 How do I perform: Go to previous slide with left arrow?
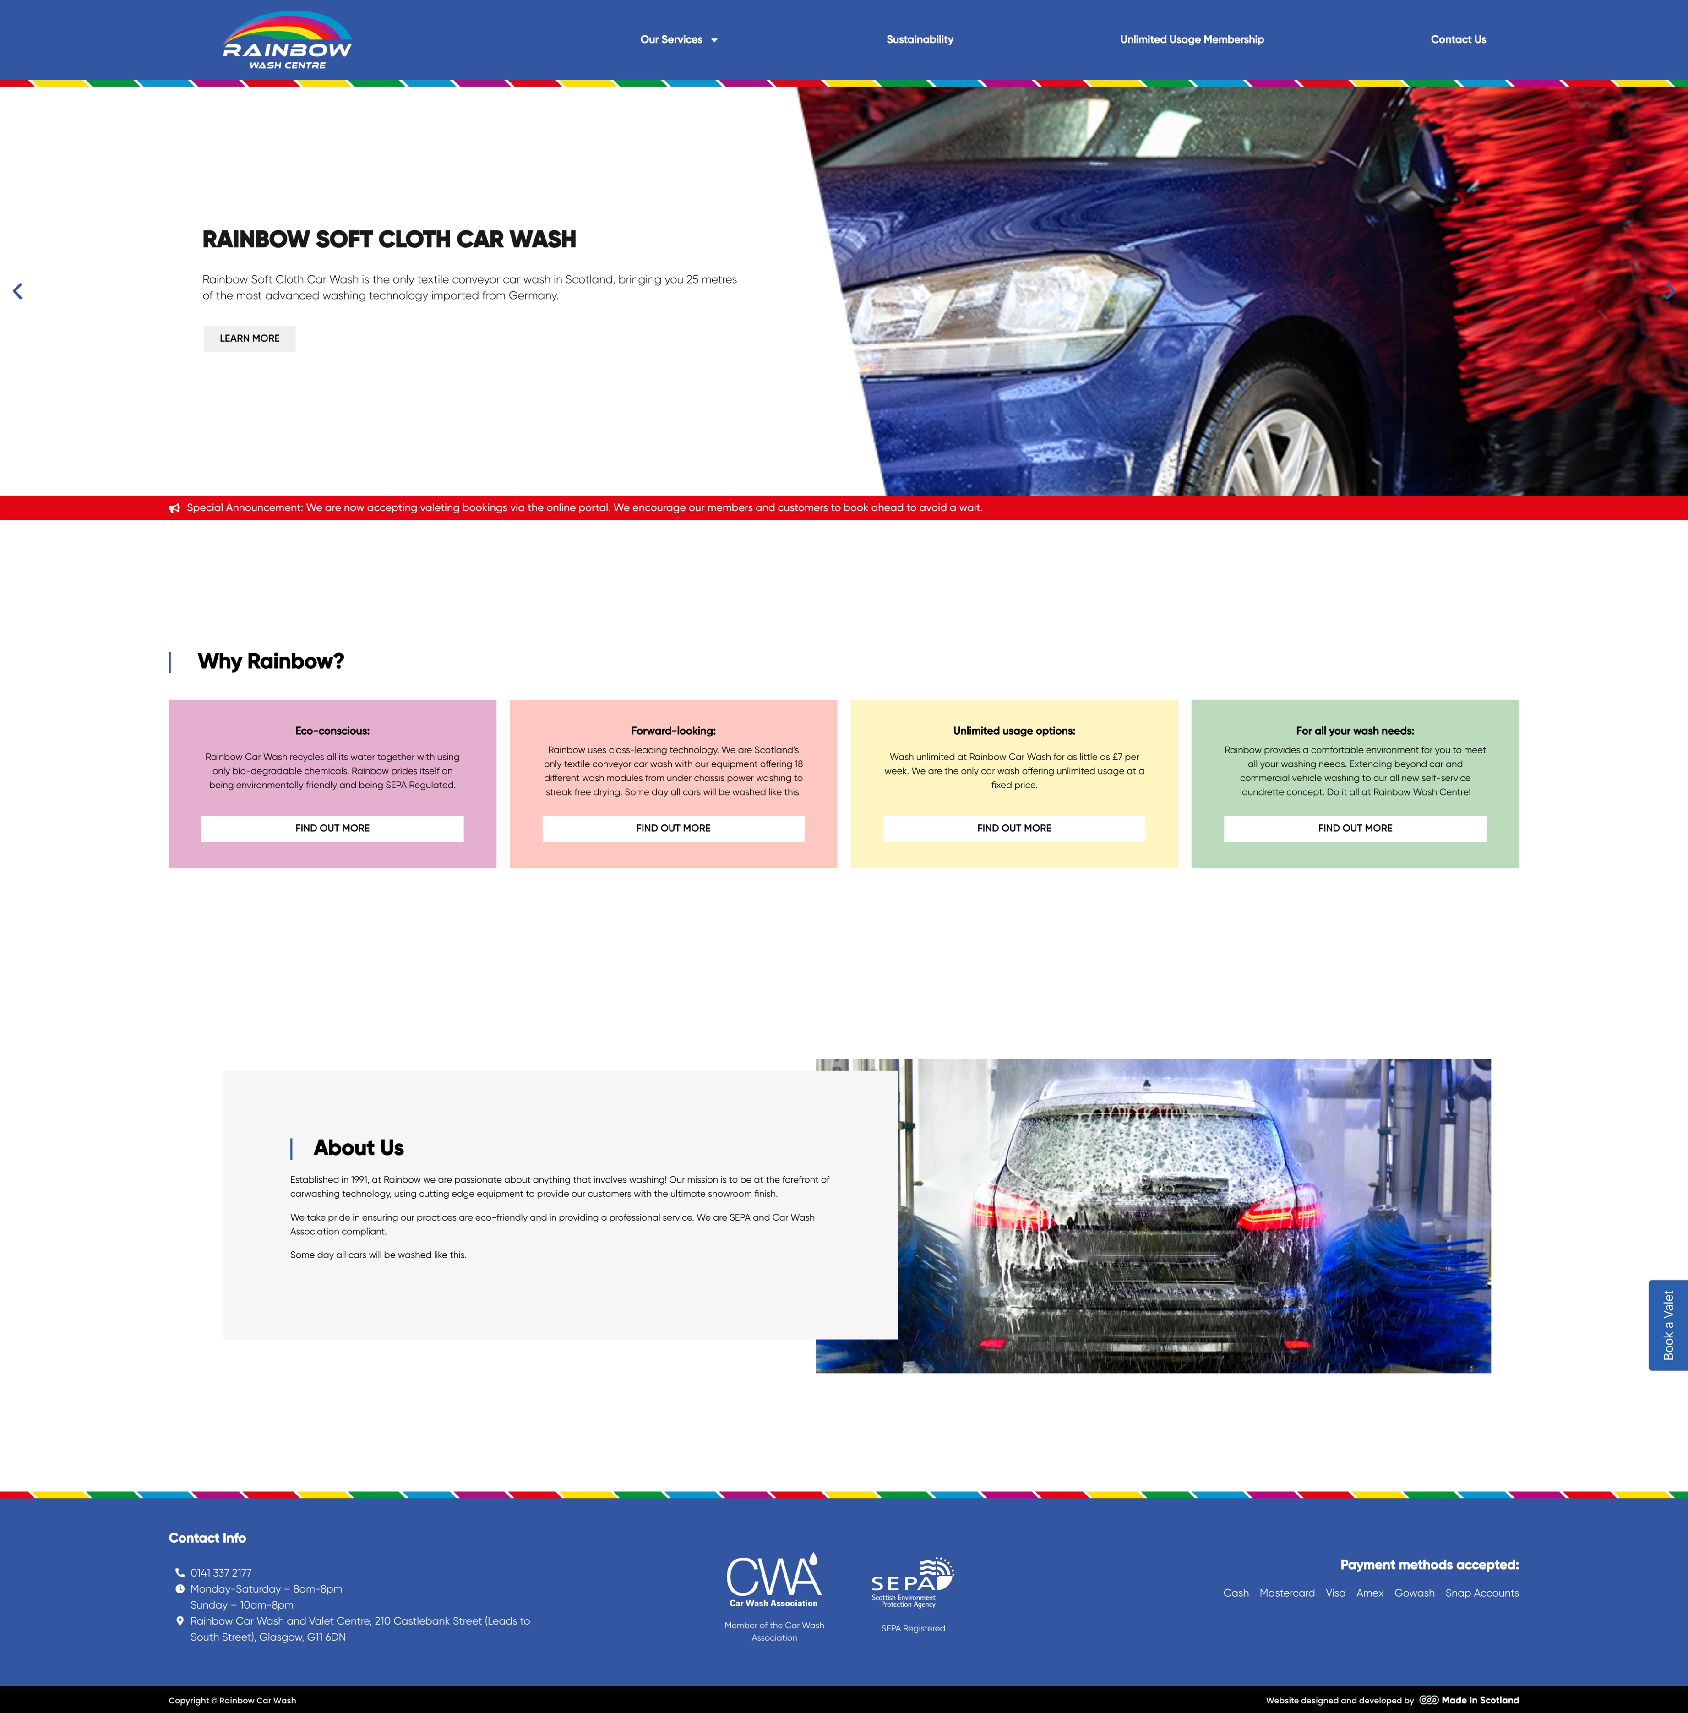[x=18, y=291]
